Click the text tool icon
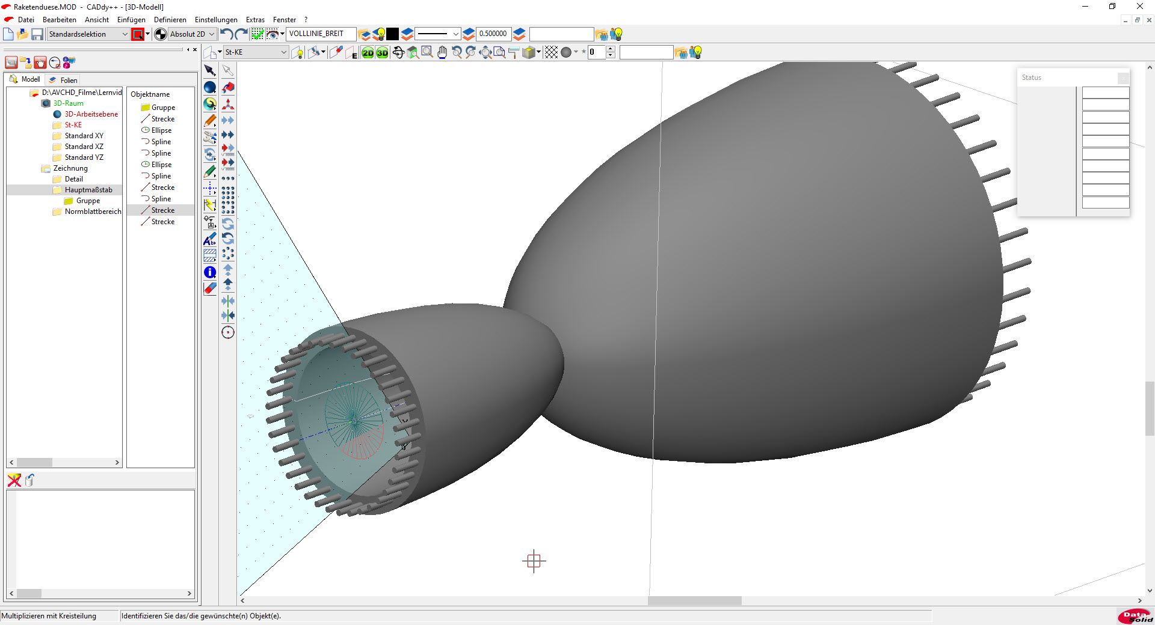This screenshot has width=1155, height=625. click(x=209, y=240)
